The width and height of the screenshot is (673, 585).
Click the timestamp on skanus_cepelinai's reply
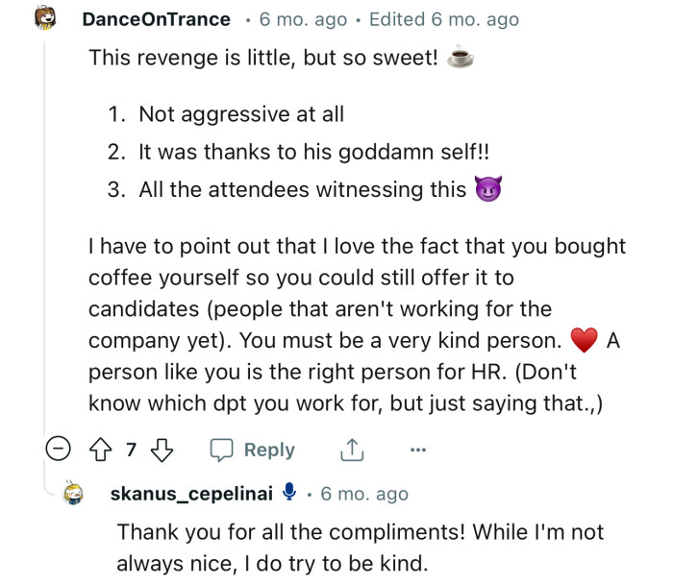pyautogui.click(x=364, y=494)
